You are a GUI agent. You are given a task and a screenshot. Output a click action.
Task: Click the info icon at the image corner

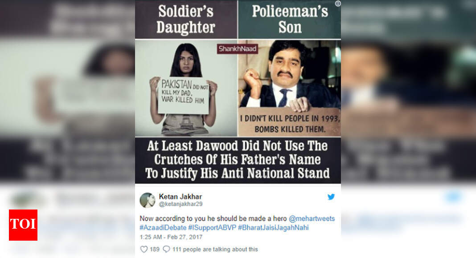(337, 4)
